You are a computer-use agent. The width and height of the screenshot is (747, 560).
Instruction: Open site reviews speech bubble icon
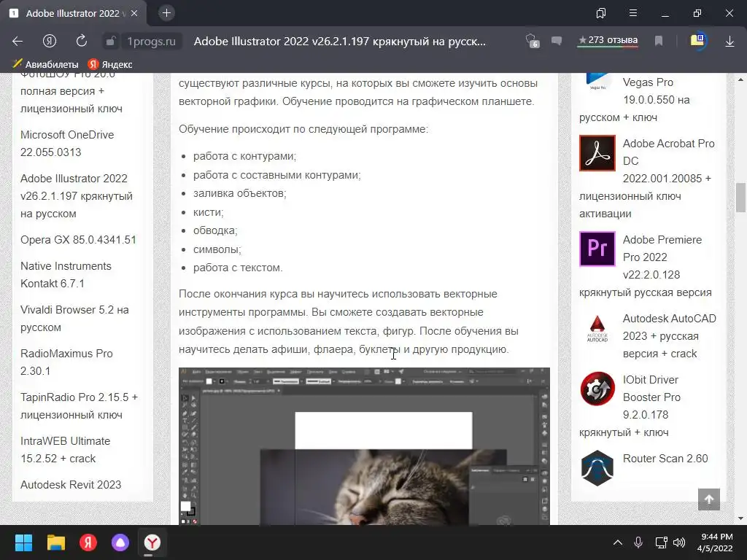pyautogui.click(x=557, y=41)
